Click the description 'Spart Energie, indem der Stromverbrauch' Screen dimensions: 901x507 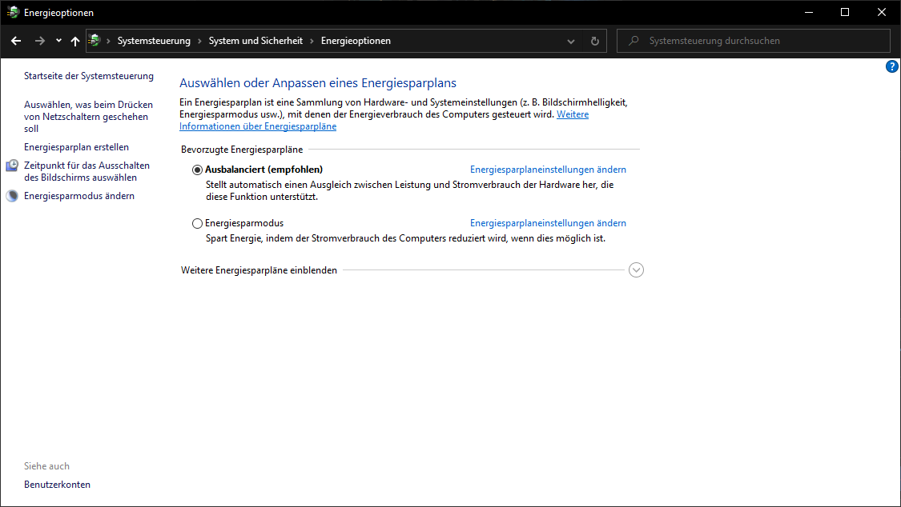point(406,238)
